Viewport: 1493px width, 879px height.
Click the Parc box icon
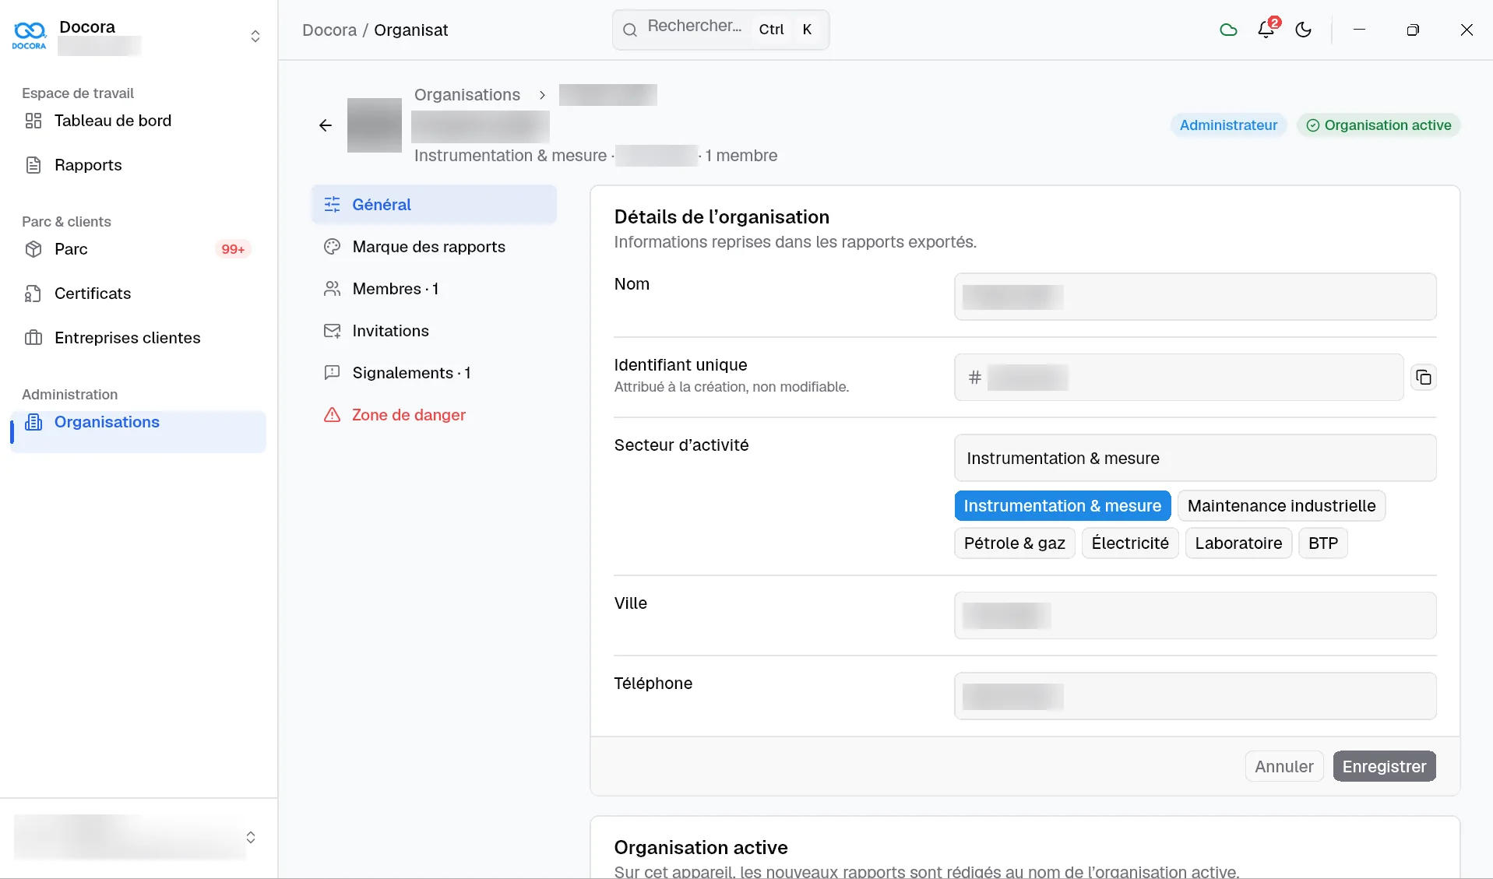pos(33,249)
